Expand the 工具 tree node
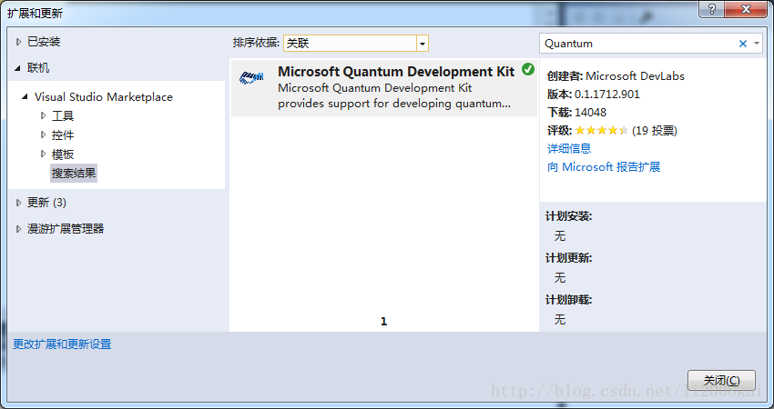This screenshot has height=409, width=774. point(44,115)
